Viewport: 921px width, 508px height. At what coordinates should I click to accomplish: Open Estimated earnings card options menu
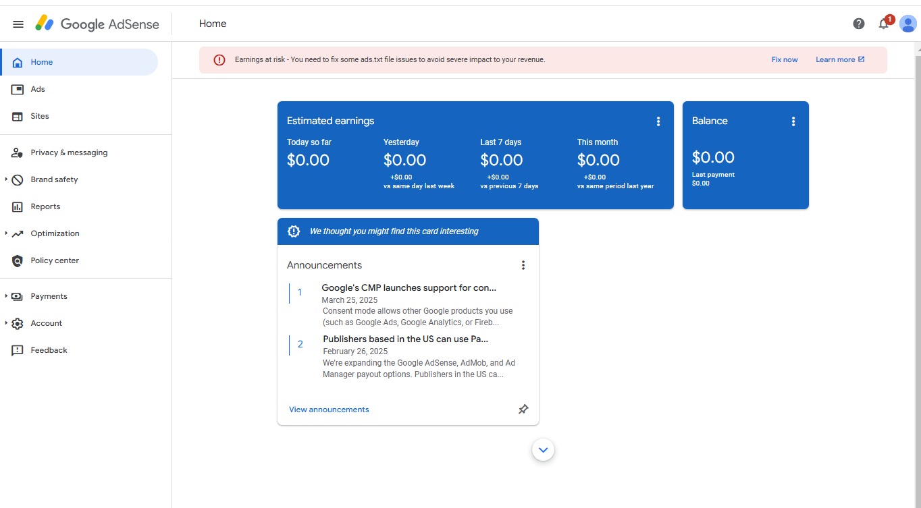658,121
